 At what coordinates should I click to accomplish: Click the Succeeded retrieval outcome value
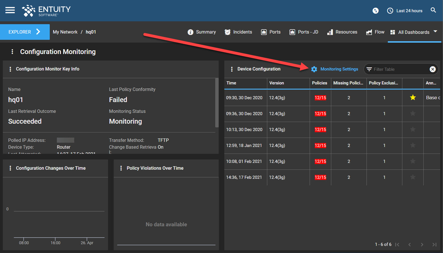pyautogui.click(x=25, y=121)
